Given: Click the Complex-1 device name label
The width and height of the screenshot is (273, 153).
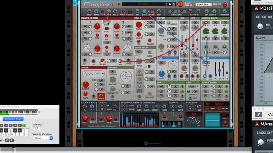Looking at the screenshot, I should click(203, 4).
